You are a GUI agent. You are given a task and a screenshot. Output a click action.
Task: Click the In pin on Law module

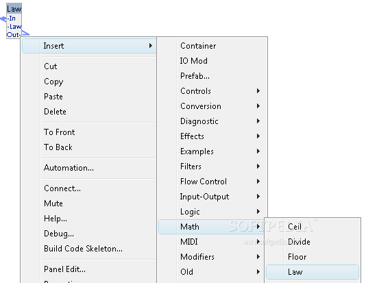click(11, 19)
